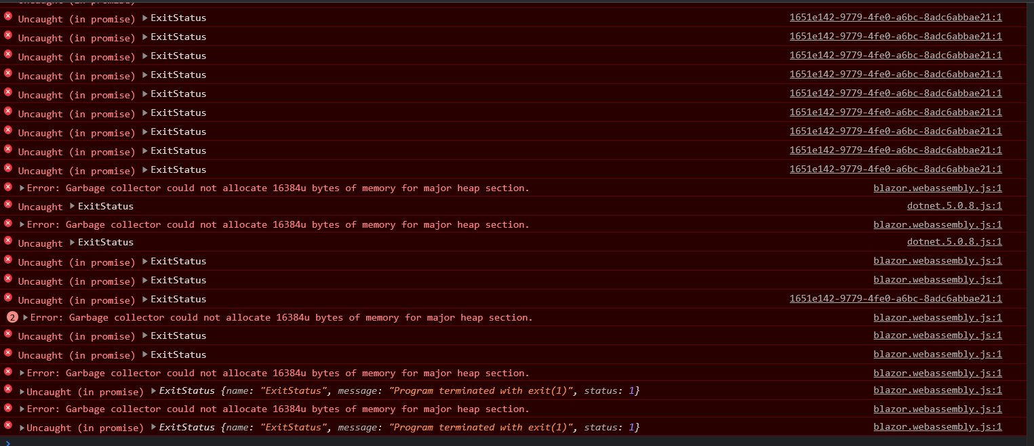Click the 1651e142-9779 blob source link
This screenshot has width=1034, height=446.
click(x=895, y=17)
